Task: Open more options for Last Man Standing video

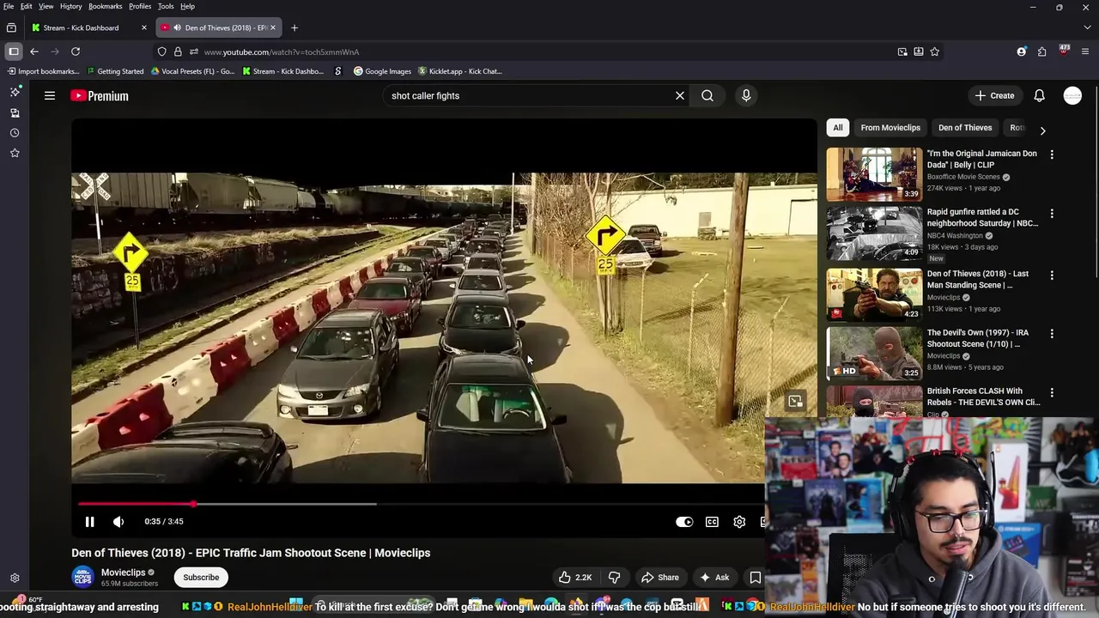Action: click(1052, 275)
